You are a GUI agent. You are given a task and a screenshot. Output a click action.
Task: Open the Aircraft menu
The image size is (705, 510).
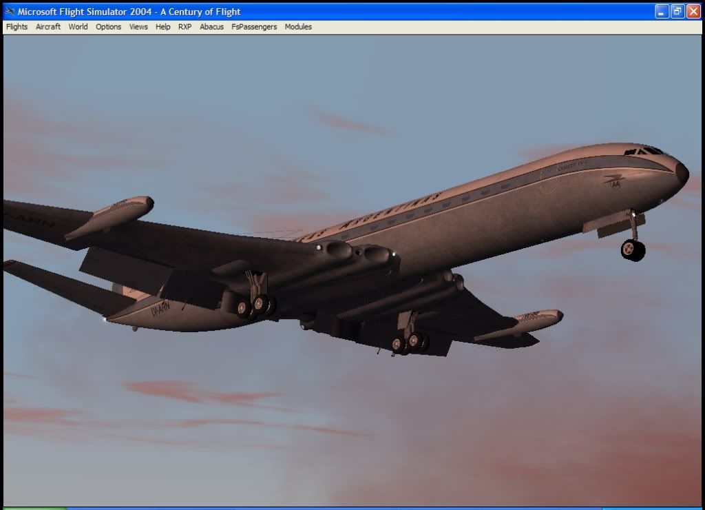coord(48,27)
